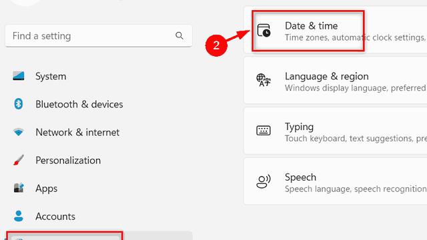Click the Wi-Fi Network icon
The height and width of the screenshot is (240, 427).
tap(19, 132)
